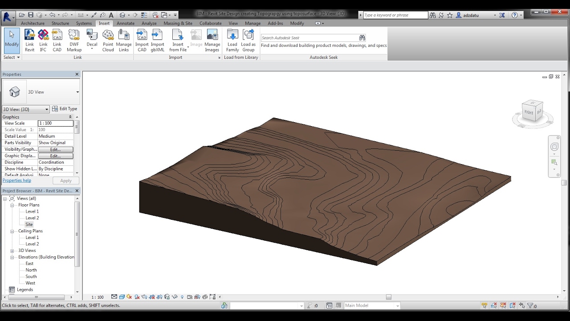Open the Annotate ribbon tab
The image size is (570, 321).
tap(126, 23)
